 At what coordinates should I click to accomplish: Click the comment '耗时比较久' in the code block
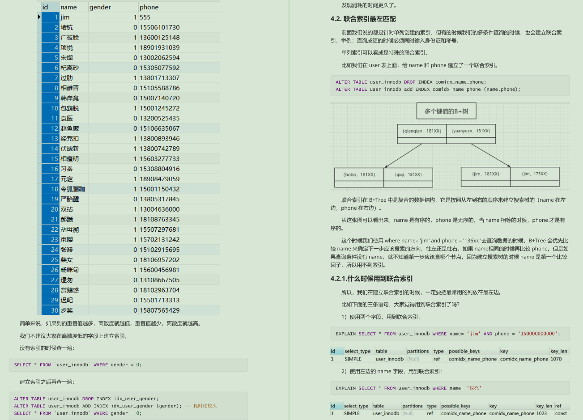(205, 406)
